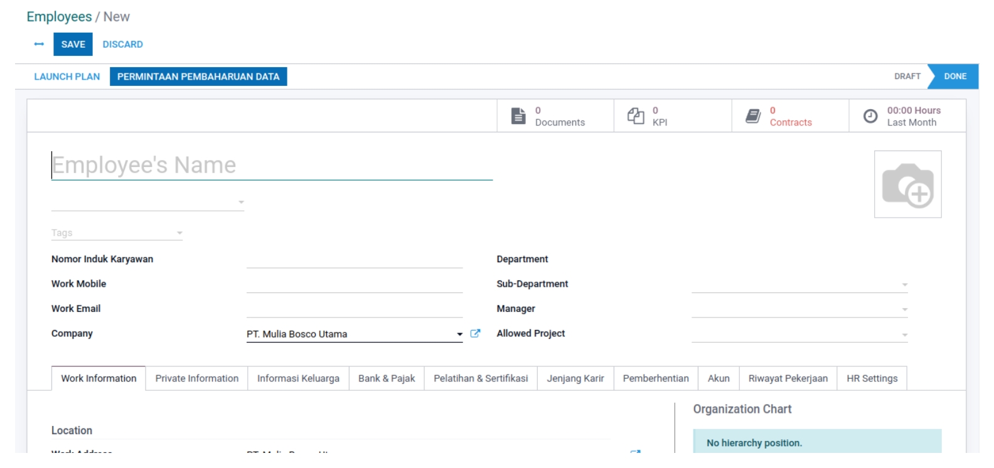Open the KPI stat icon

[x=636, y=116]
